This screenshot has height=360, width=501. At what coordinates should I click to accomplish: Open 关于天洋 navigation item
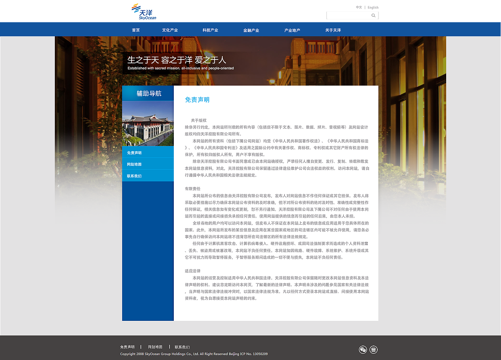coord(333,30)
